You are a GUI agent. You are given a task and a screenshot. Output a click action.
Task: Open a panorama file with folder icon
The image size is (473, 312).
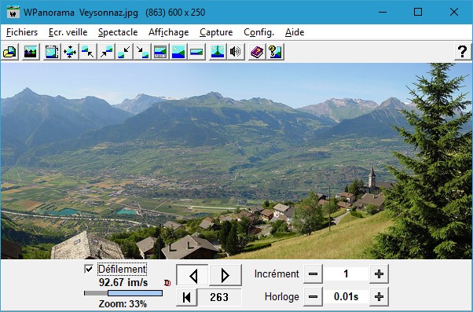coord(10,52)
